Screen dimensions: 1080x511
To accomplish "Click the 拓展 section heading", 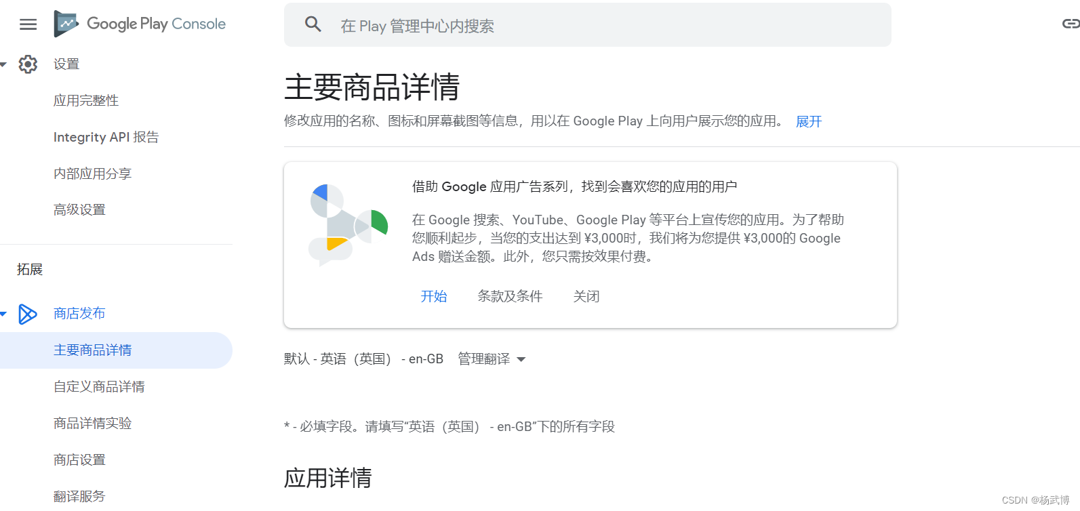I will pos(30,269).
